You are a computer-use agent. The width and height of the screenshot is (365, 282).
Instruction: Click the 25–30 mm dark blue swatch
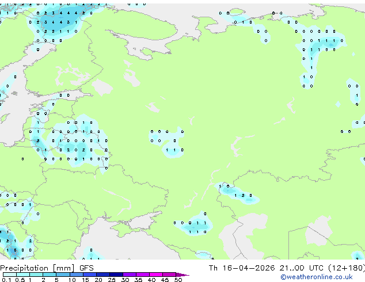point(116,275)
